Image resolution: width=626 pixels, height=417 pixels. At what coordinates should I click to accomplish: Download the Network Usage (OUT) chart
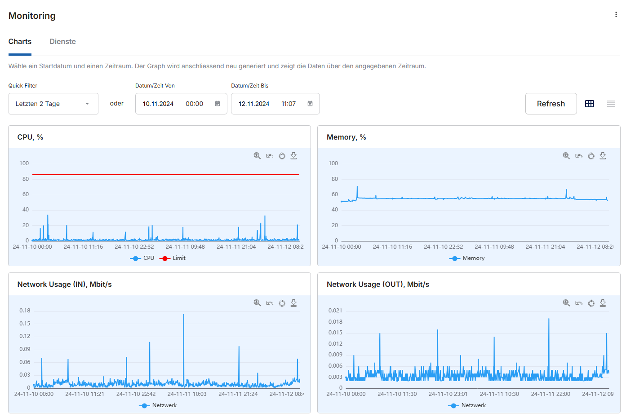(x=603, y=303)
